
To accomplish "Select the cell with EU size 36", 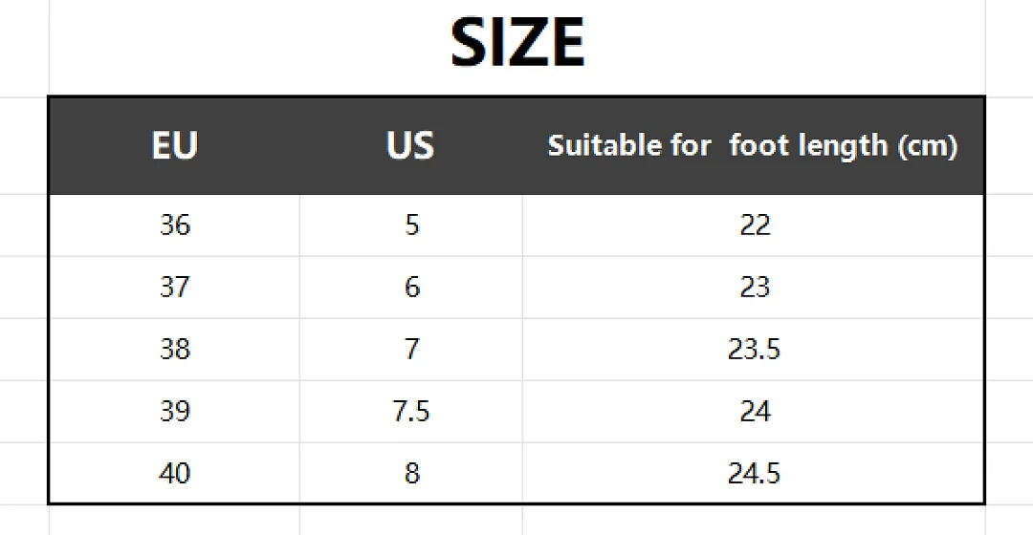I will pyautogui.click(x=175, y=225).
